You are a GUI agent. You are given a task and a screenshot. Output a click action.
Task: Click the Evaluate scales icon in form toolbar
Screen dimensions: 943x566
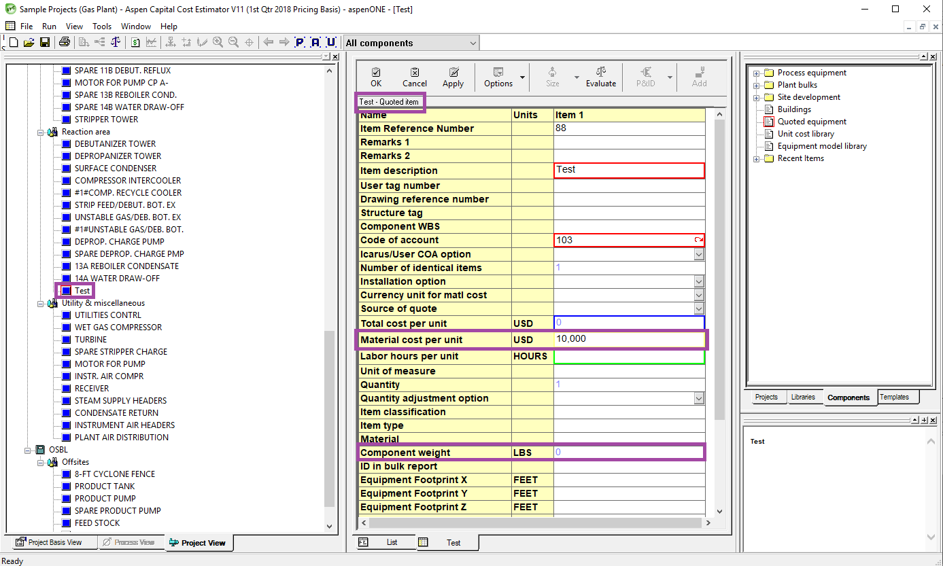point(600,77)
